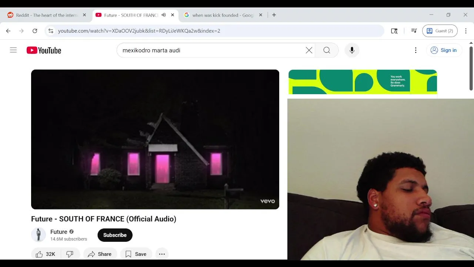Open Chrome three-dot menu
The height and width of the screenshot is (267, 474).
tap(466, 31)
